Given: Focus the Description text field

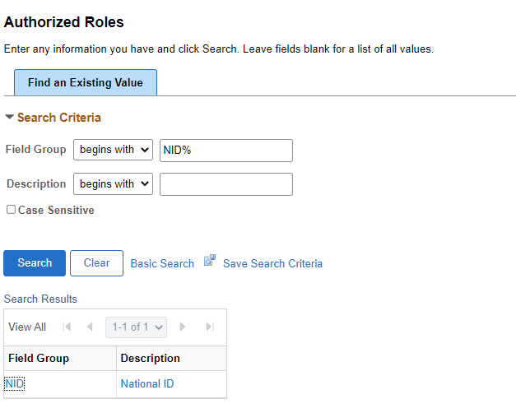Looking at the screenshot, I should pyautogui.click(x=226, y=184).
